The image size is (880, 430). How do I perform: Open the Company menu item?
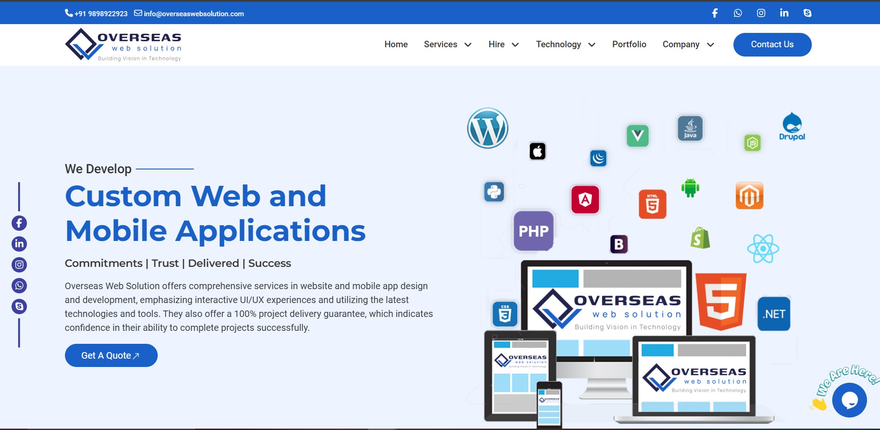[681, 44]
